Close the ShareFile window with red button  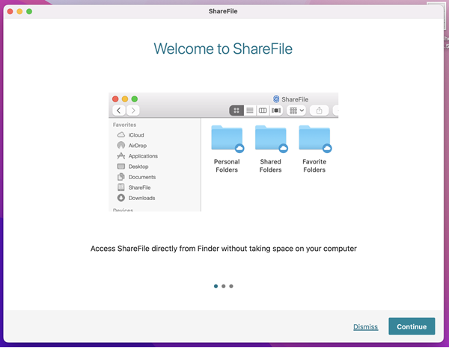10,11
